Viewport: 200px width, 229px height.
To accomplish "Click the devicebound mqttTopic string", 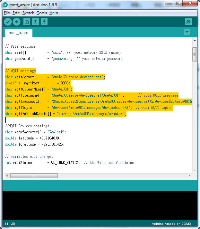I will tap(91, 108).
